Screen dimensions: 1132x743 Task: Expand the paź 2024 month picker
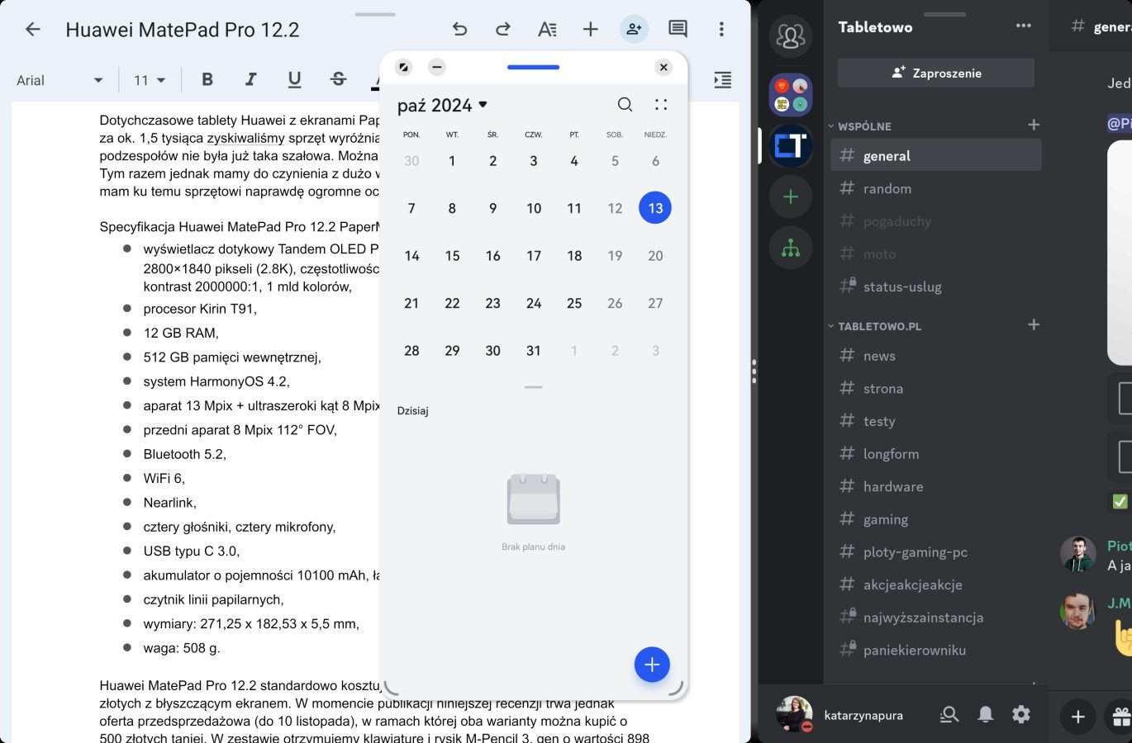point(442,105)
